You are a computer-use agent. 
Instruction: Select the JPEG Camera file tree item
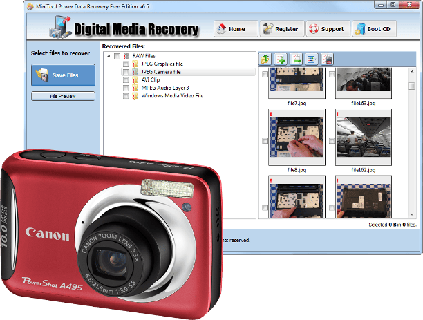161,72
